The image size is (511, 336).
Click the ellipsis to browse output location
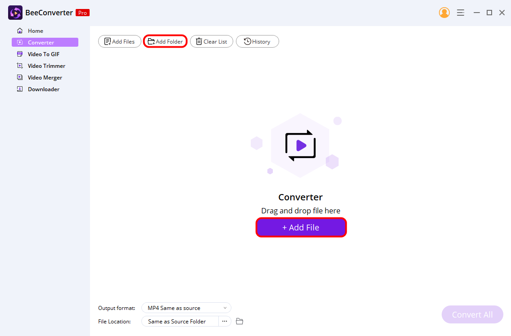(224, 321)
